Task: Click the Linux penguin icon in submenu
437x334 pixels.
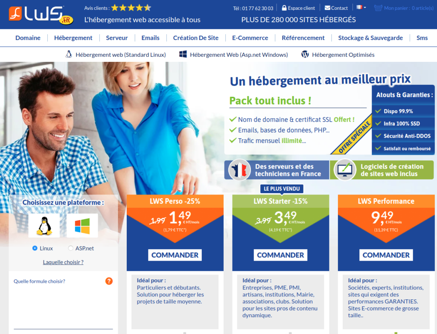Action: (69, 54)
